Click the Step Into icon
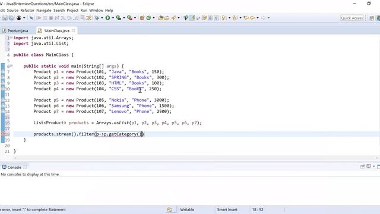380x214 pixels. tap(63, 18)
